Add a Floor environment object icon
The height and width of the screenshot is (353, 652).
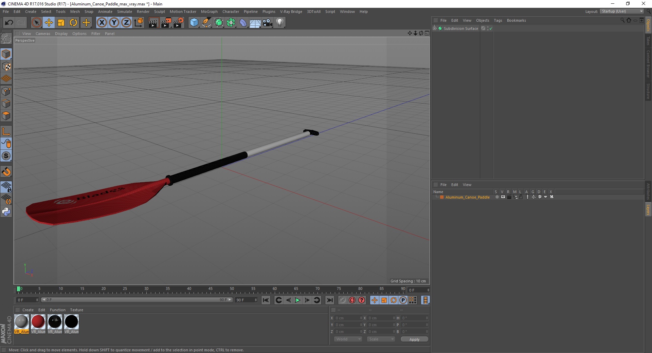[255, 23]
